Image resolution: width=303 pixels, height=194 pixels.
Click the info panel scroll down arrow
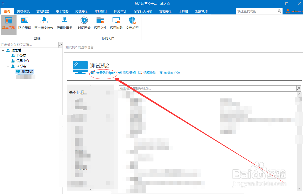click(299, 188)
